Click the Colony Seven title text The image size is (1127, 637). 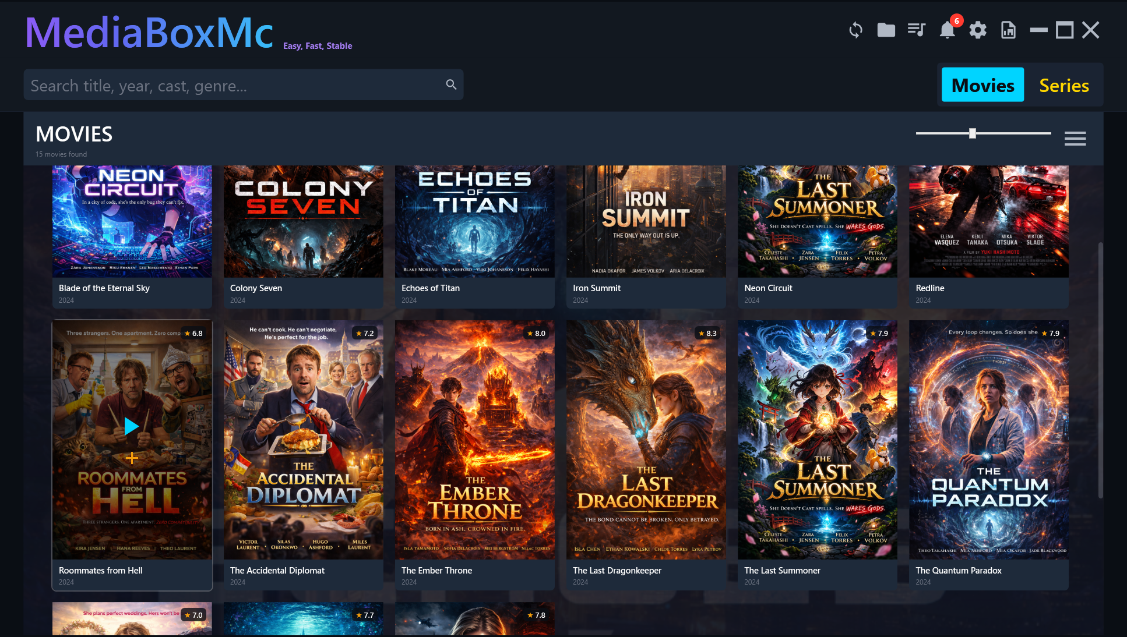(256, 288)
